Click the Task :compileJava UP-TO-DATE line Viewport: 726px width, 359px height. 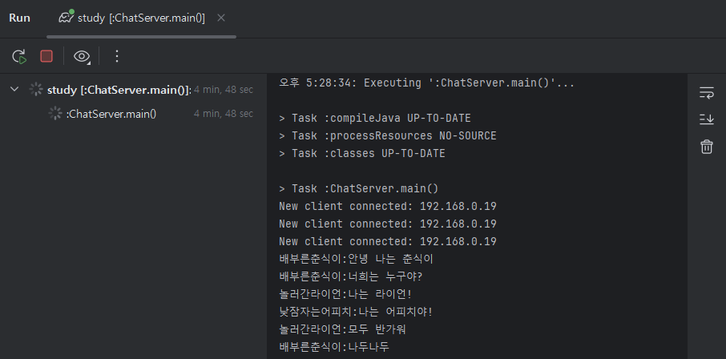tap(374, 118)
